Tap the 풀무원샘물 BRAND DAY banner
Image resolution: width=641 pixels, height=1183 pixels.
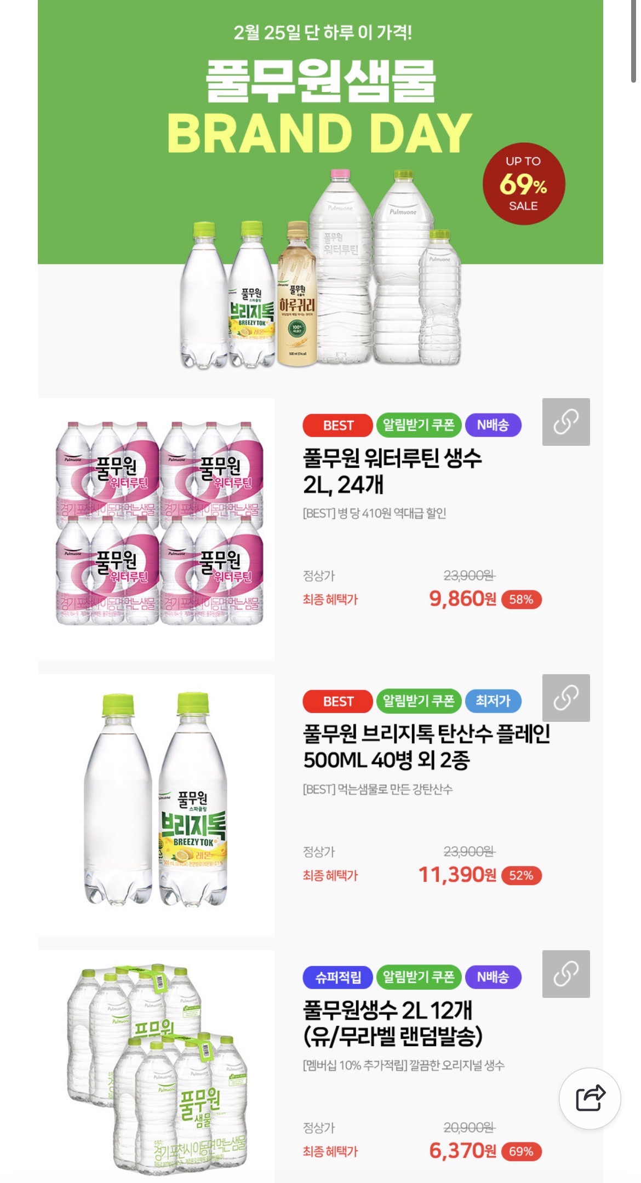click(x=321, y=186)
